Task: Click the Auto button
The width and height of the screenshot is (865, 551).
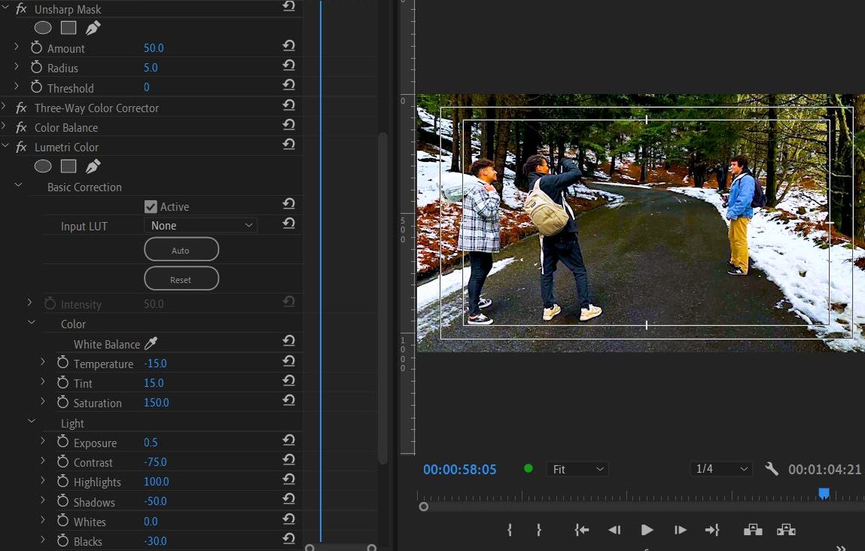Action: coord(181,249)
